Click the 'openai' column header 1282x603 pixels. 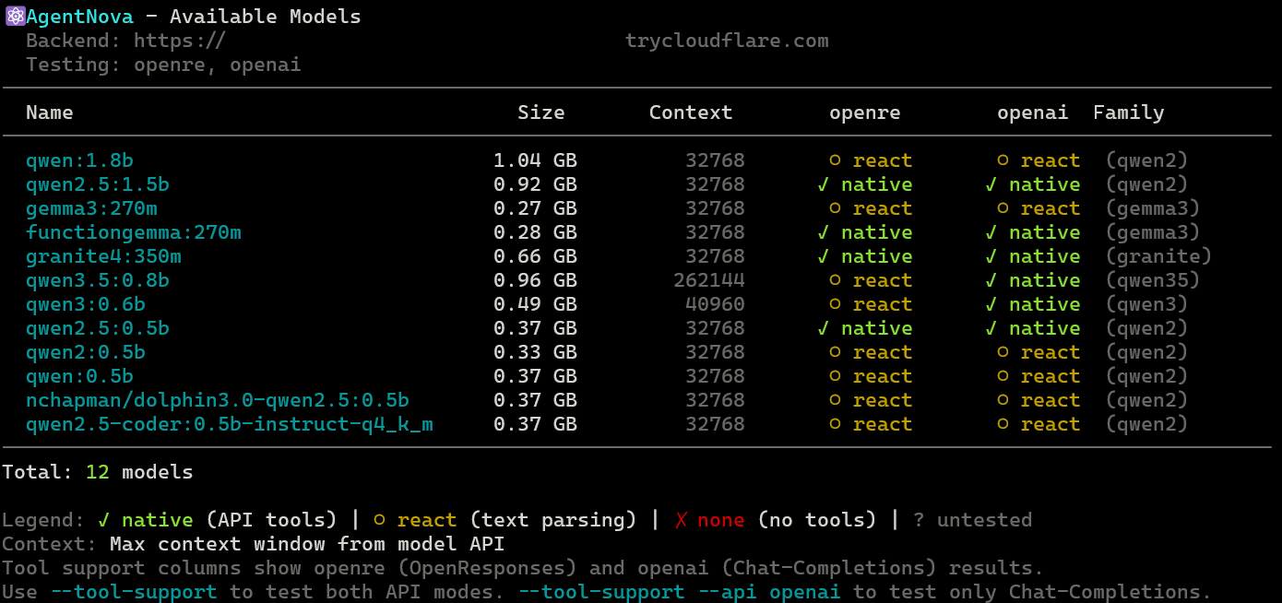pos(1033,112)
